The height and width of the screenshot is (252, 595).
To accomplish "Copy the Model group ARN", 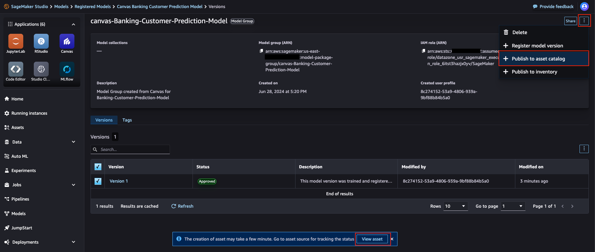I will tap(261, 51).
